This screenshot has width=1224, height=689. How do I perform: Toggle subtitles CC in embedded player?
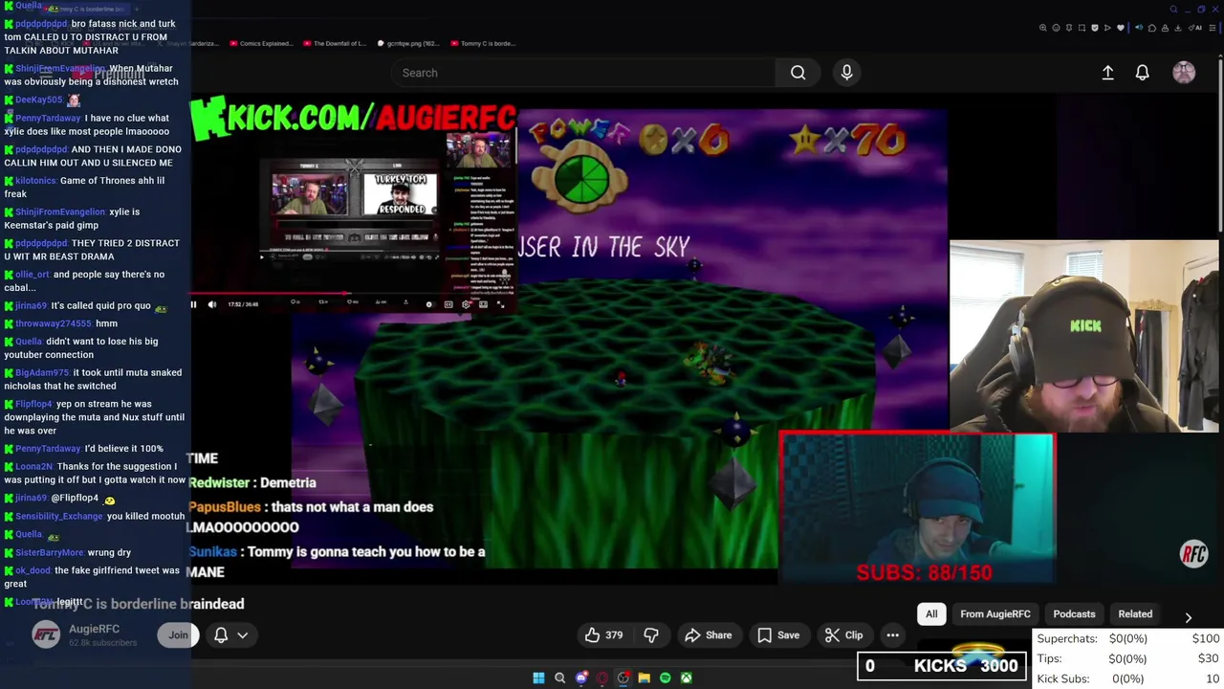[448, 304]
